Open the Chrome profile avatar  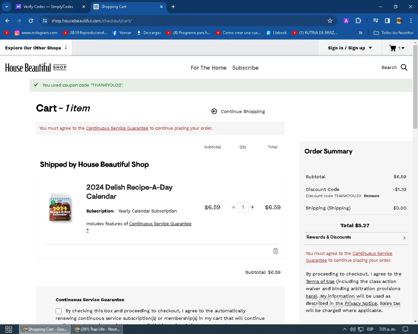pyautogui.click(x=399, y=21)
